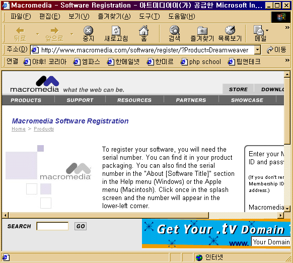Open the History (목록보기) toolbar icon
Screen dimensions: 293x263
pos(230,30)
